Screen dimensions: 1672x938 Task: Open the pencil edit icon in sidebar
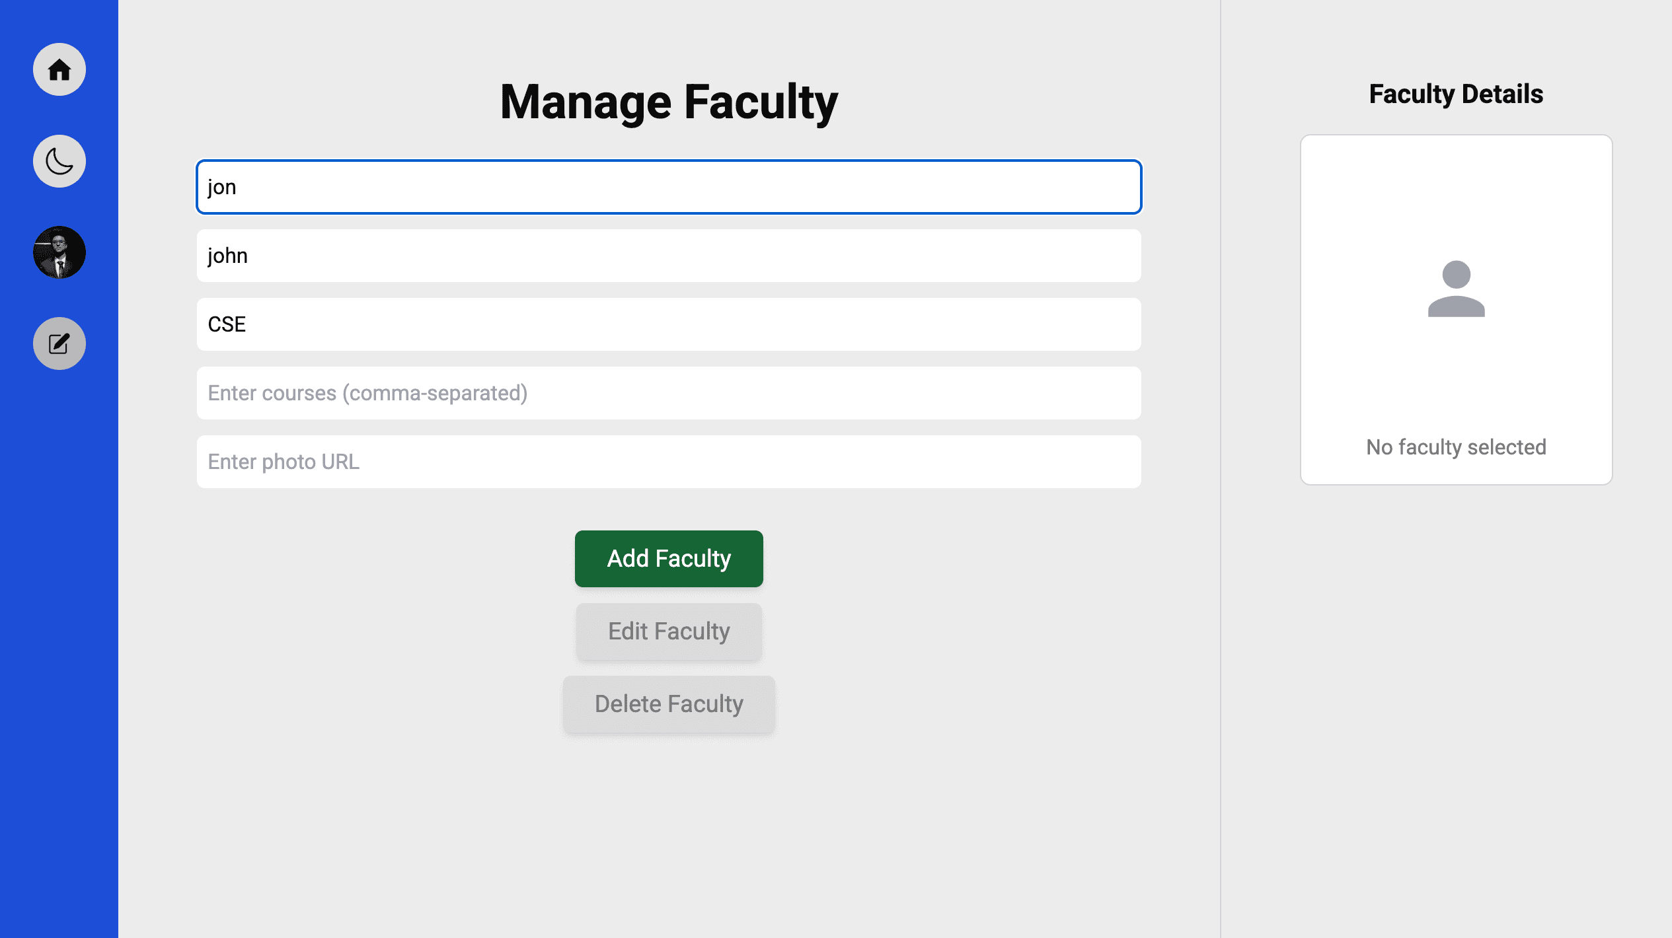[x=59, y=343]
